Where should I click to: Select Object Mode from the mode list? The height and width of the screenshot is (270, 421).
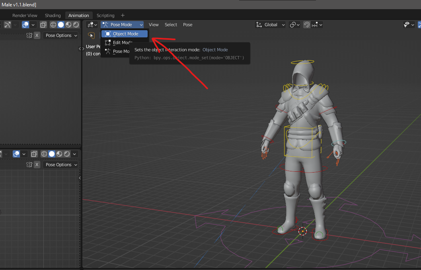(x=124, y=34)
